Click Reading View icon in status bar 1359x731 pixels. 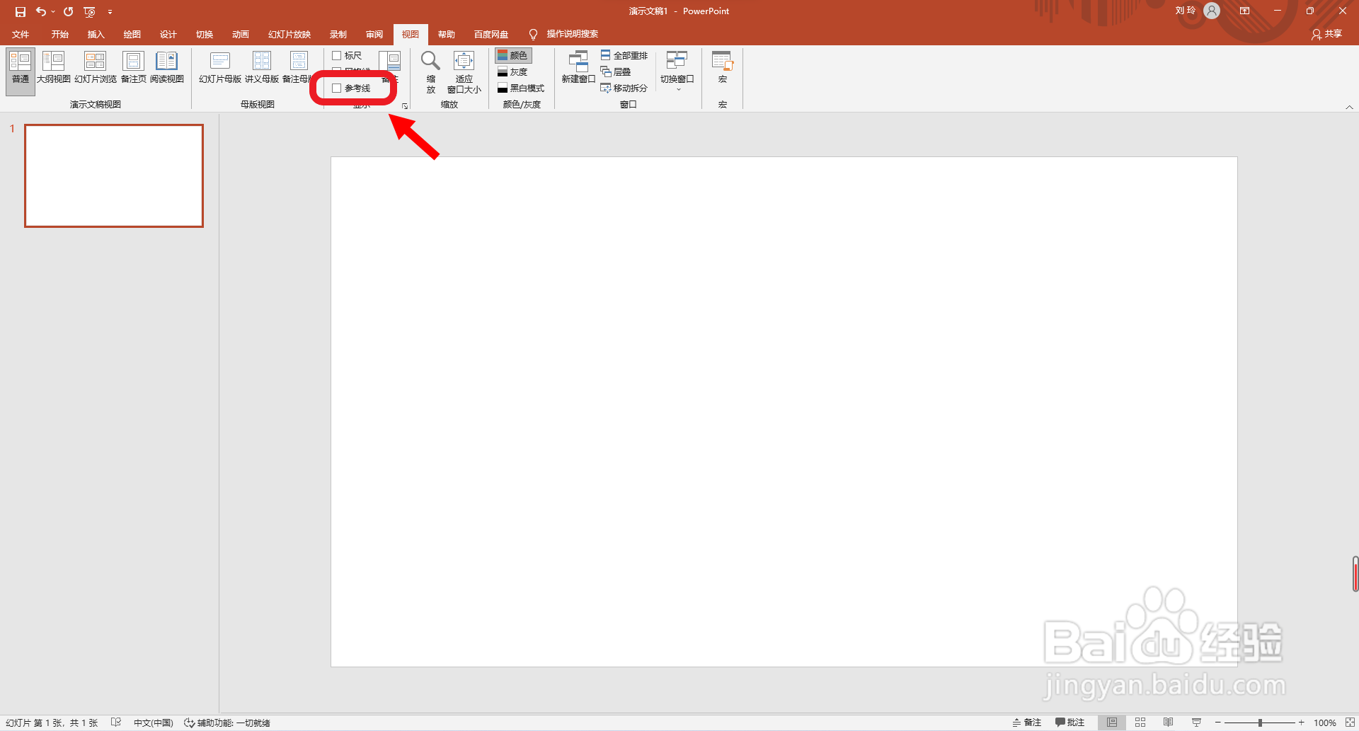tap(1169, 723)
